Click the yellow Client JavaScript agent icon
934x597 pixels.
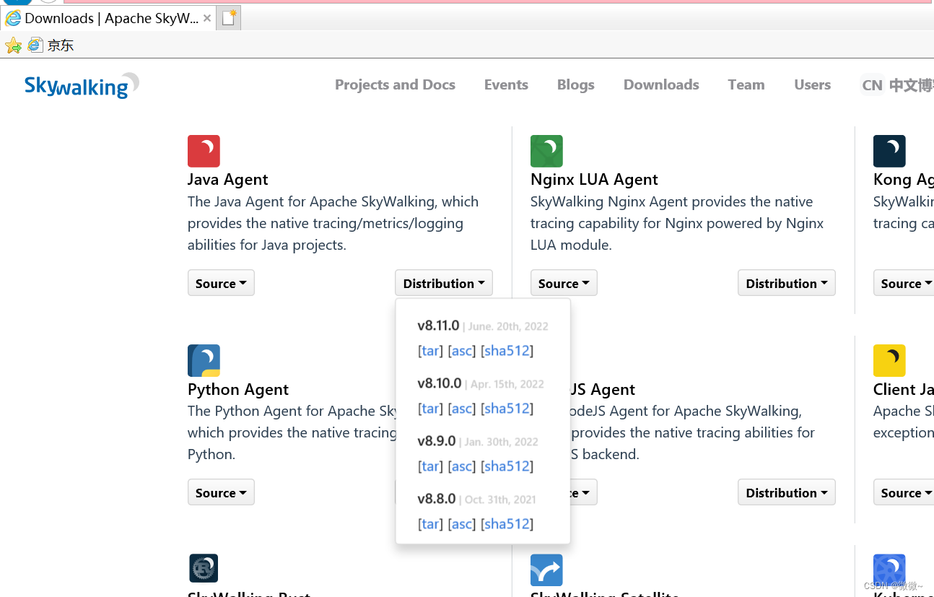(x=889, y=360)
